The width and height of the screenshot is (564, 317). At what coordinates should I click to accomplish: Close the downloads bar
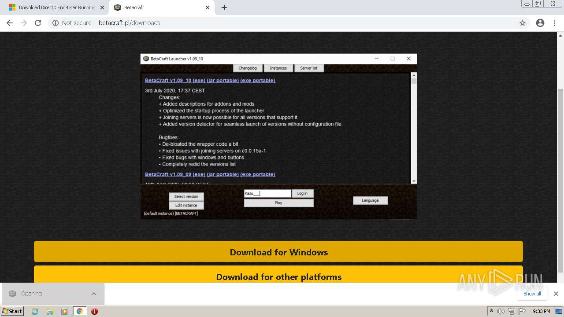tap(556, 294)
